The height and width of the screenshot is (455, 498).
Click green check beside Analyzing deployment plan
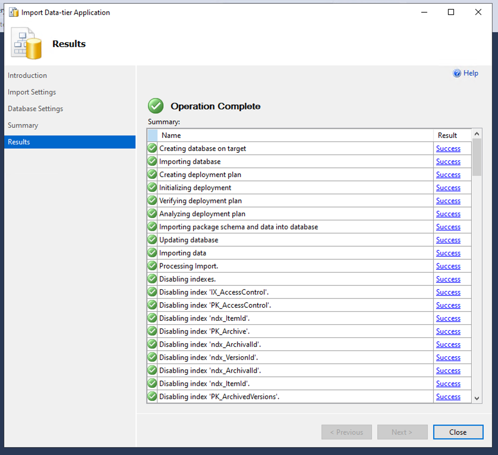pos(152,214)
